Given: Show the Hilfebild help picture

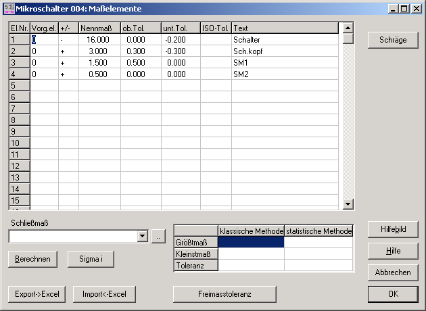Looking at the screenshot, I should click(x=393, y=229).
